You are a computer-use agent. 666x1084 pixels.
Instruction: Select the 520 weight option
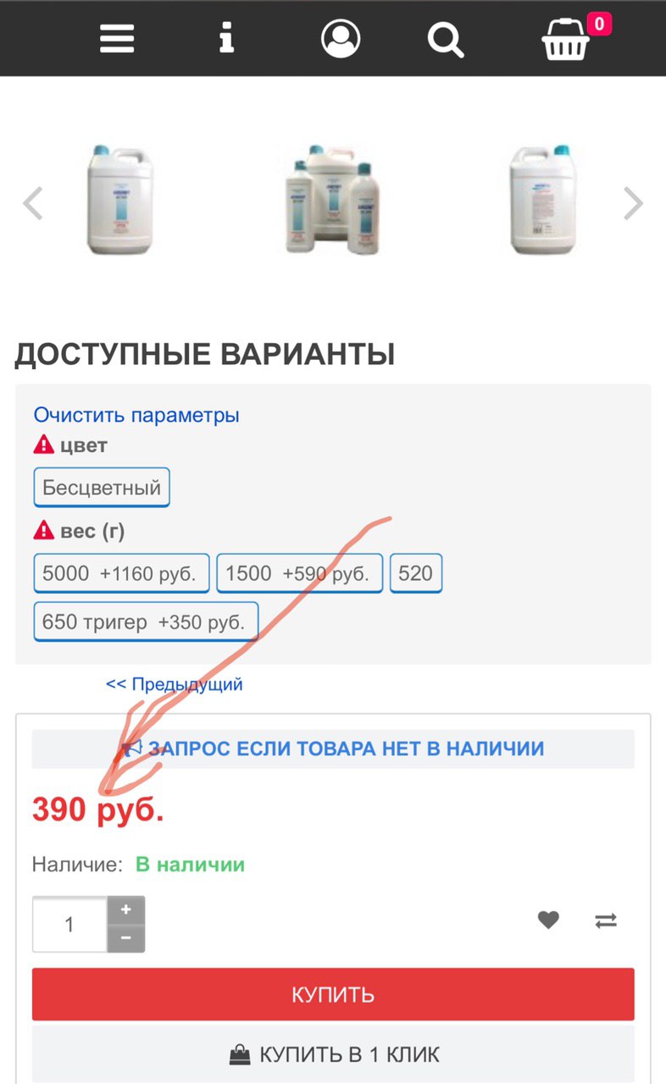(415, 573)
